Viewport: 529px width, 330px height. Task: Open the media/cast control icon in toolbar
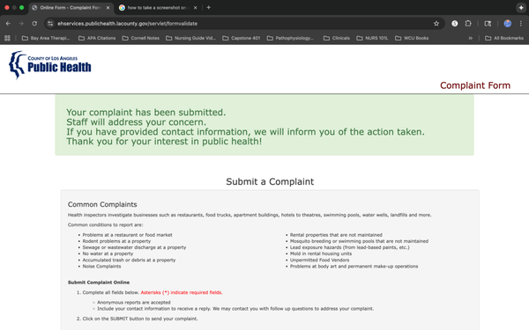click(488, 24)
